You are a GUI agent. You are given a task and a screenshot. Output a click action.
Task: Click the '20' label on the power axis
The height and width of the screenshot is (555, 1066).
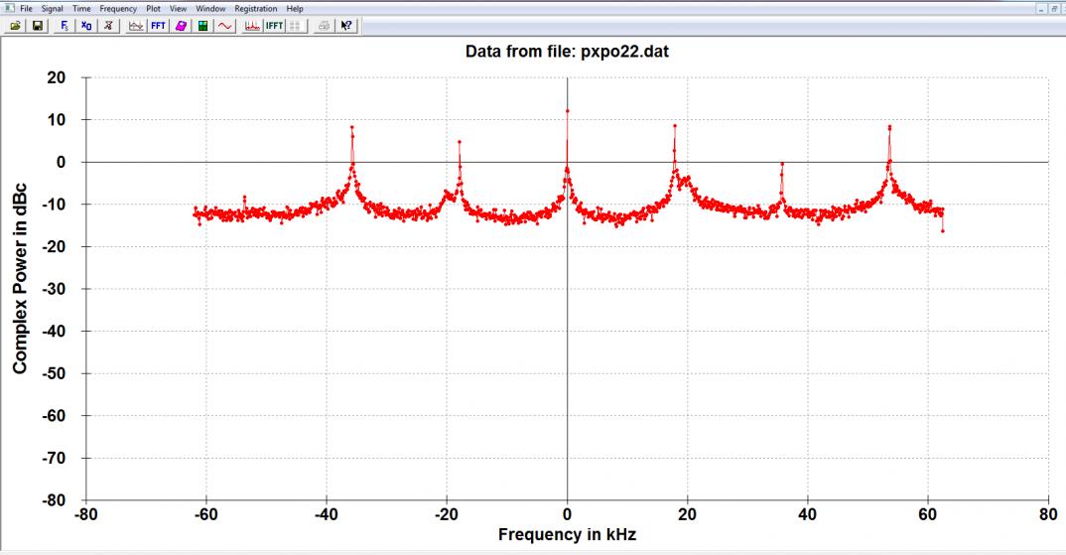tap(57, 77)
